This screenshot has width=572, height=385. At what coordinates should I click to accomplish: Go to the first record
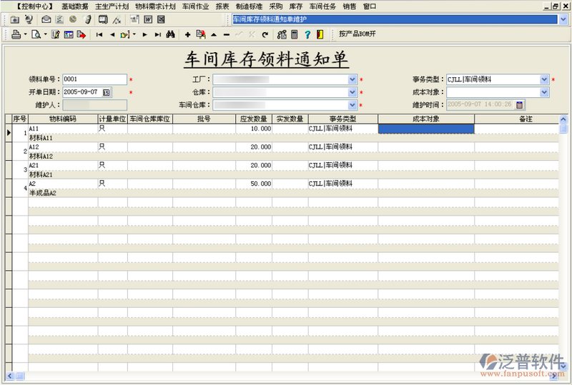[x=99, y=34]
